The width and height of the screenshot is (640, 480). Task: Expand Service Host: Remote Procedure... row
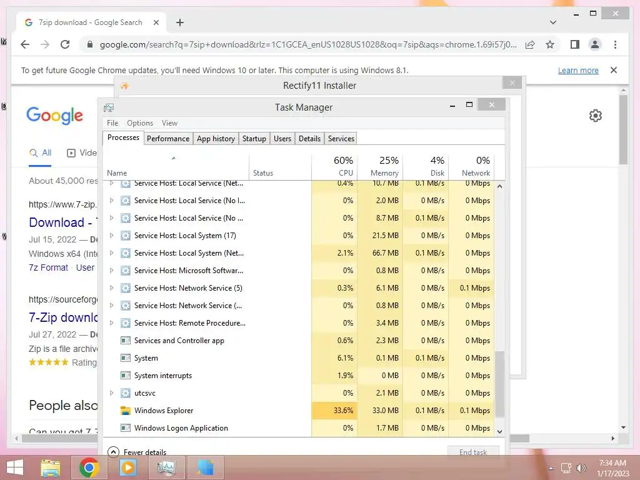(x=111, y=323)
